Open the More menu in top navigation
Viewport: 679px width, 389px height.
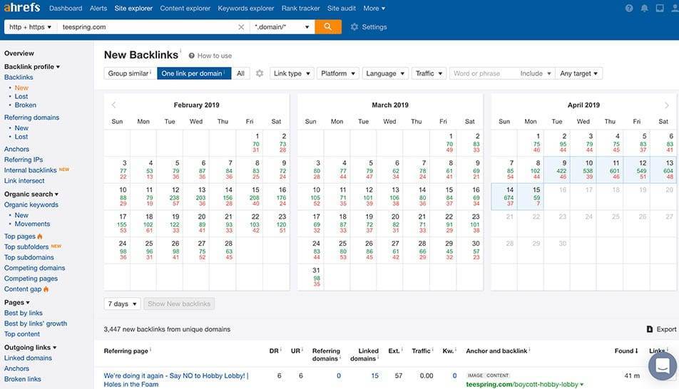374,9
